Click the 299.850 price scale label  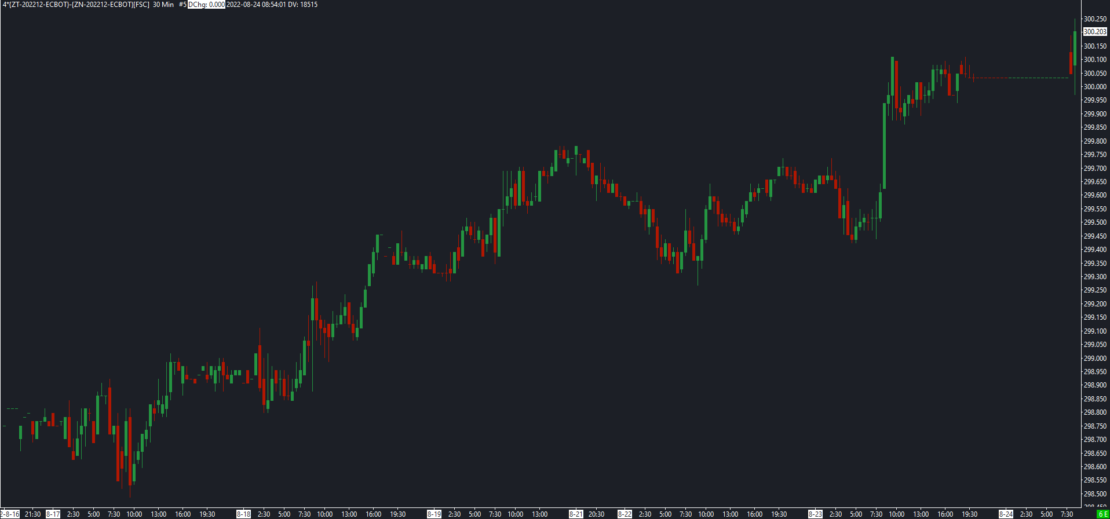(1095, 127)
